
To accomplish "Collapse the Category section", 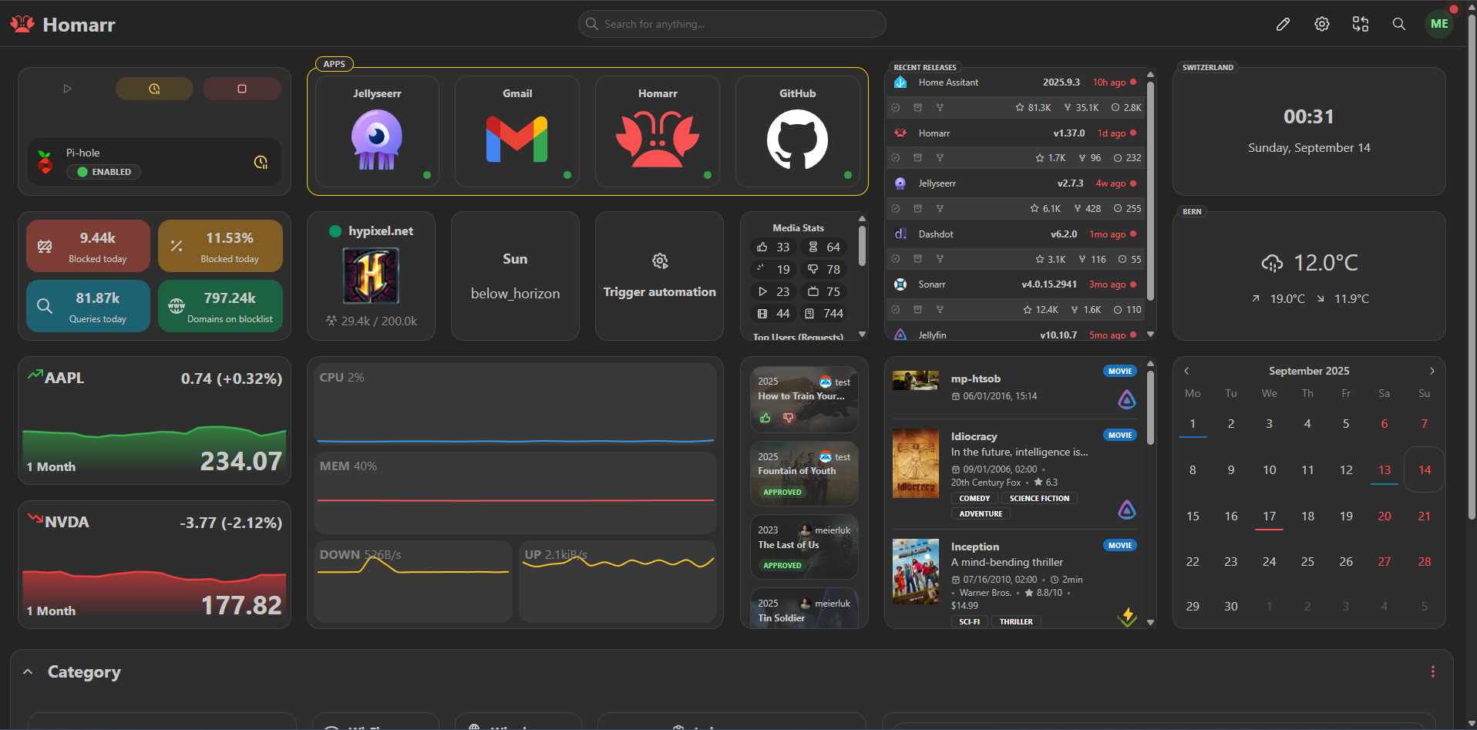I will (28, 671).
